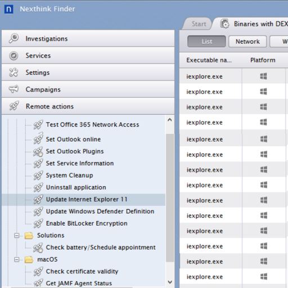Click the tree scrollbar down arrow

coord(170,282)
